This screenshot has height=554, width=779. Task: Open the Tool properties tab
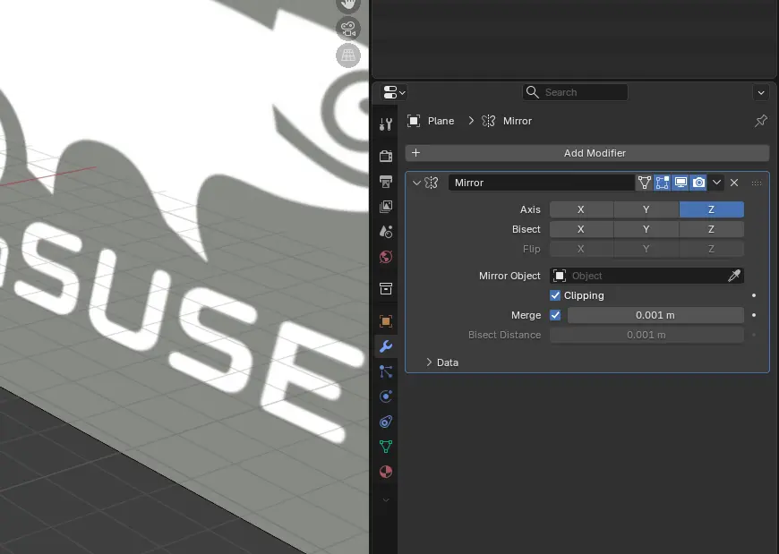click(385, 124)
